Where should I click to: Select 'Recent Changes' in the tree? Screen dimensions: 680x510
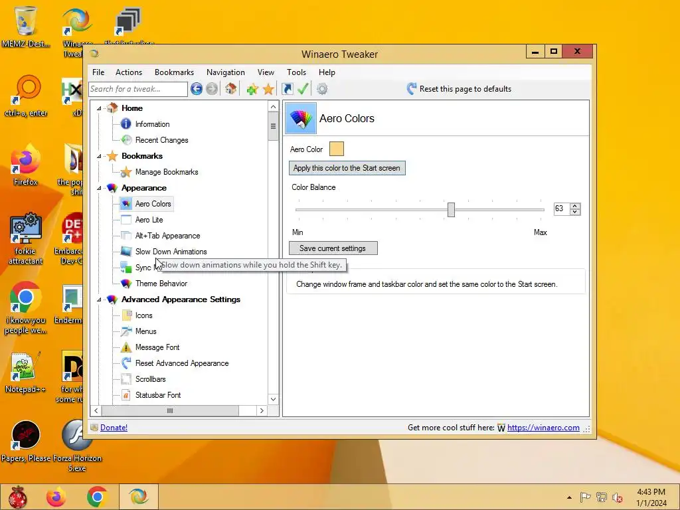point(161,140)
